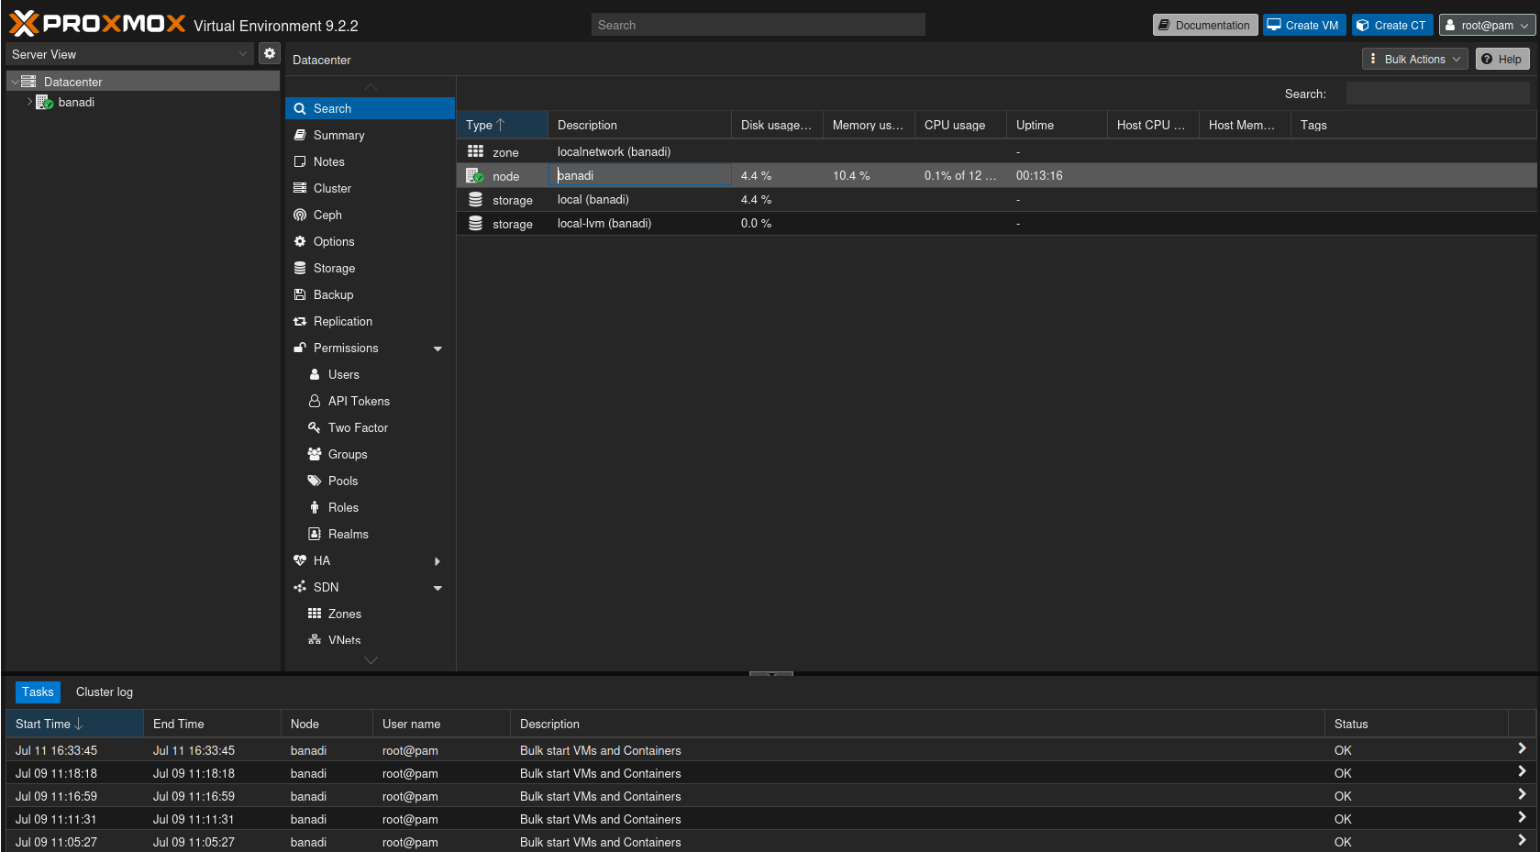Collapse the Permissions section arrow
Viewport: 1540px width, 852px height.
[x=438, y=349]
